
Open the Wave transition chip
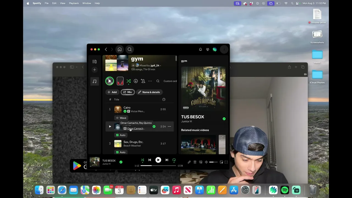click(x=121, y=118)
